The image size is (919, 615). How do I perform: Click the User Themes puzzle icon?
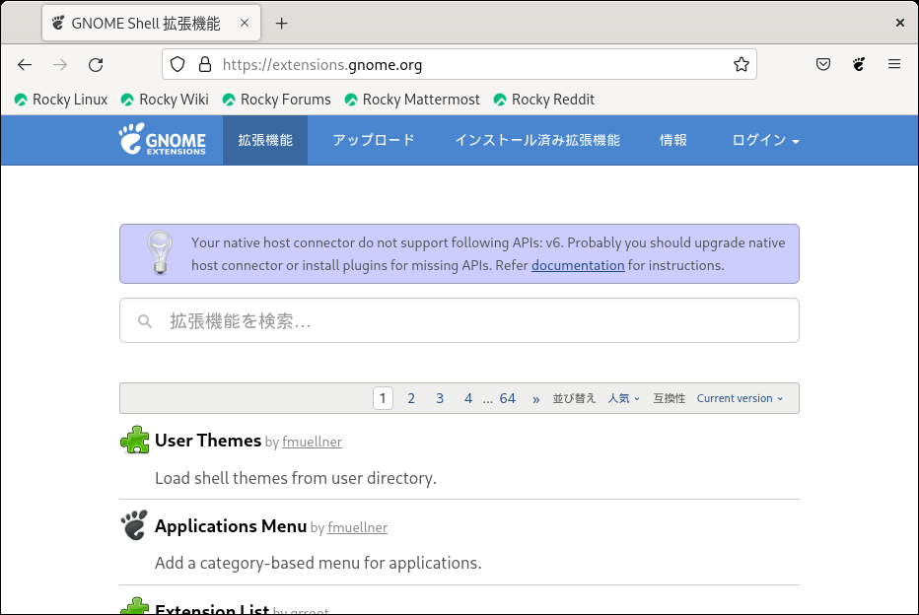tap(135, 440)
